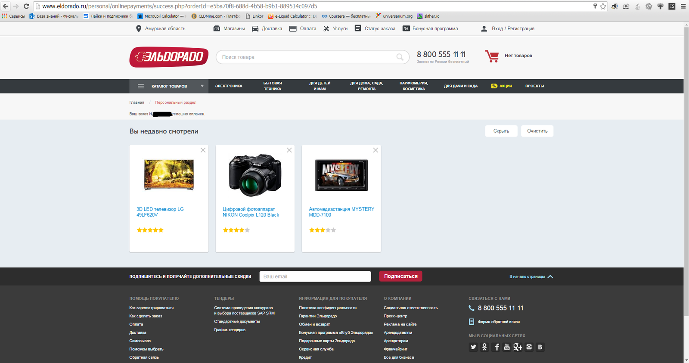
Task: Open the LG television thumbnail
Action: click(x=169, y=175)
